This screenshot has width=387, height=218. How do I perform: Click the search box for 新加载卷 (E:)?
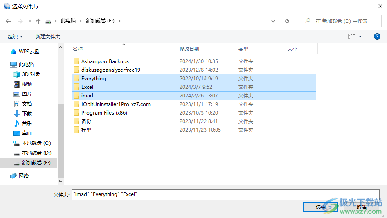(x=340, y=21)
